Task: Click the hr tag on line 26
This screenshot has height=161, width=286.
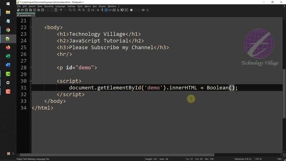Action: click(x=64, y=54)
